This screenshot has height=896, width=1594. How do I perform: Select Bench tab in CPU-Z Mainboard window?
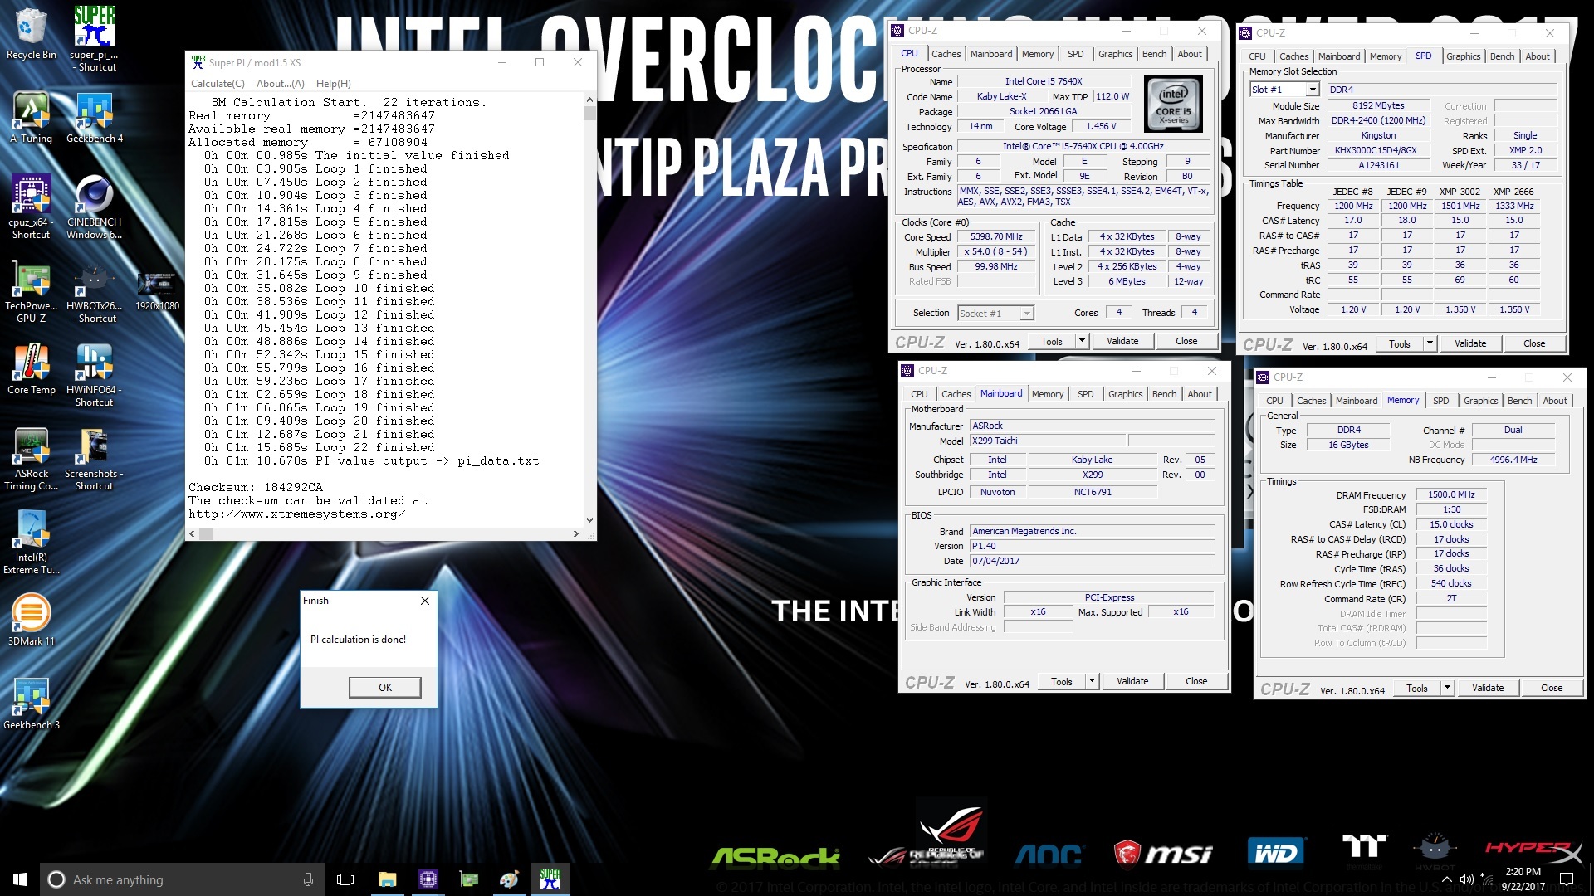(x=1164, y=394)
